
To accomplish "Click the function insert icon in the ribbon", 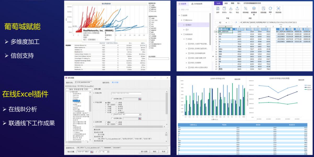I will click(263, 9).
